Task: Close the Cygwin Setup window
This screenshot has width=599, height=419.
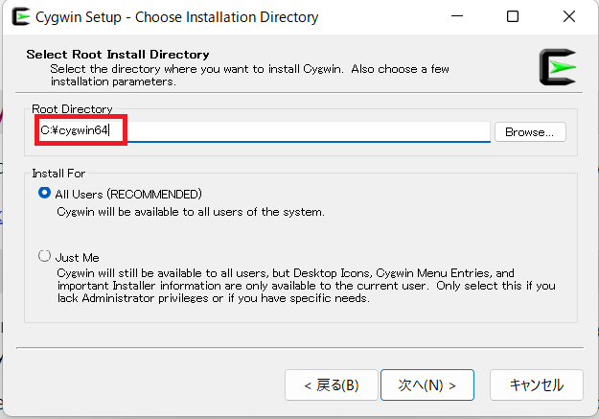Action: (569, 16)
